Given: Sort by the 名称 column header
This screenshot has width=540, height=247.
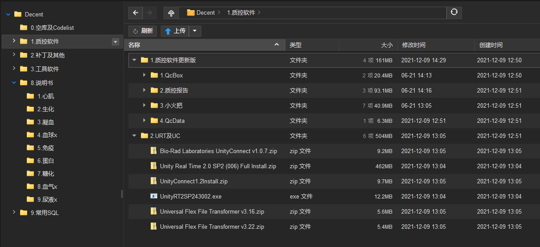Looking at the screenshot, I should pyautogui.click(x=134, y=45).
